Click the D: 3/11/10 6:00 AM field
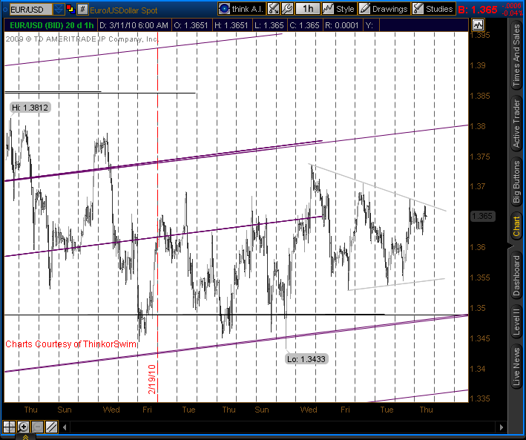 point(134,25)
